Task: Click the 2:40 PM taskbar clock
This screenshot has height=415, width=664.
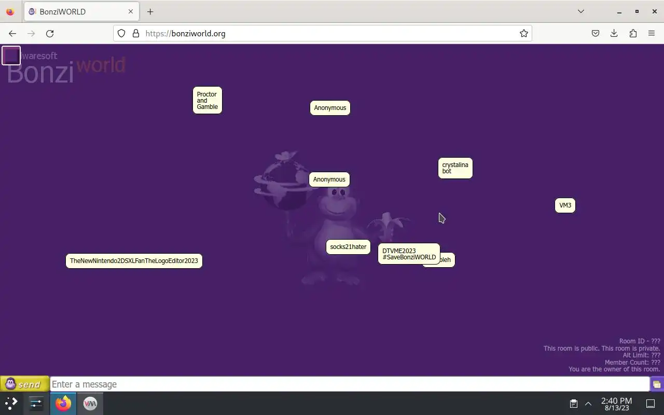Action: (616, 404)
